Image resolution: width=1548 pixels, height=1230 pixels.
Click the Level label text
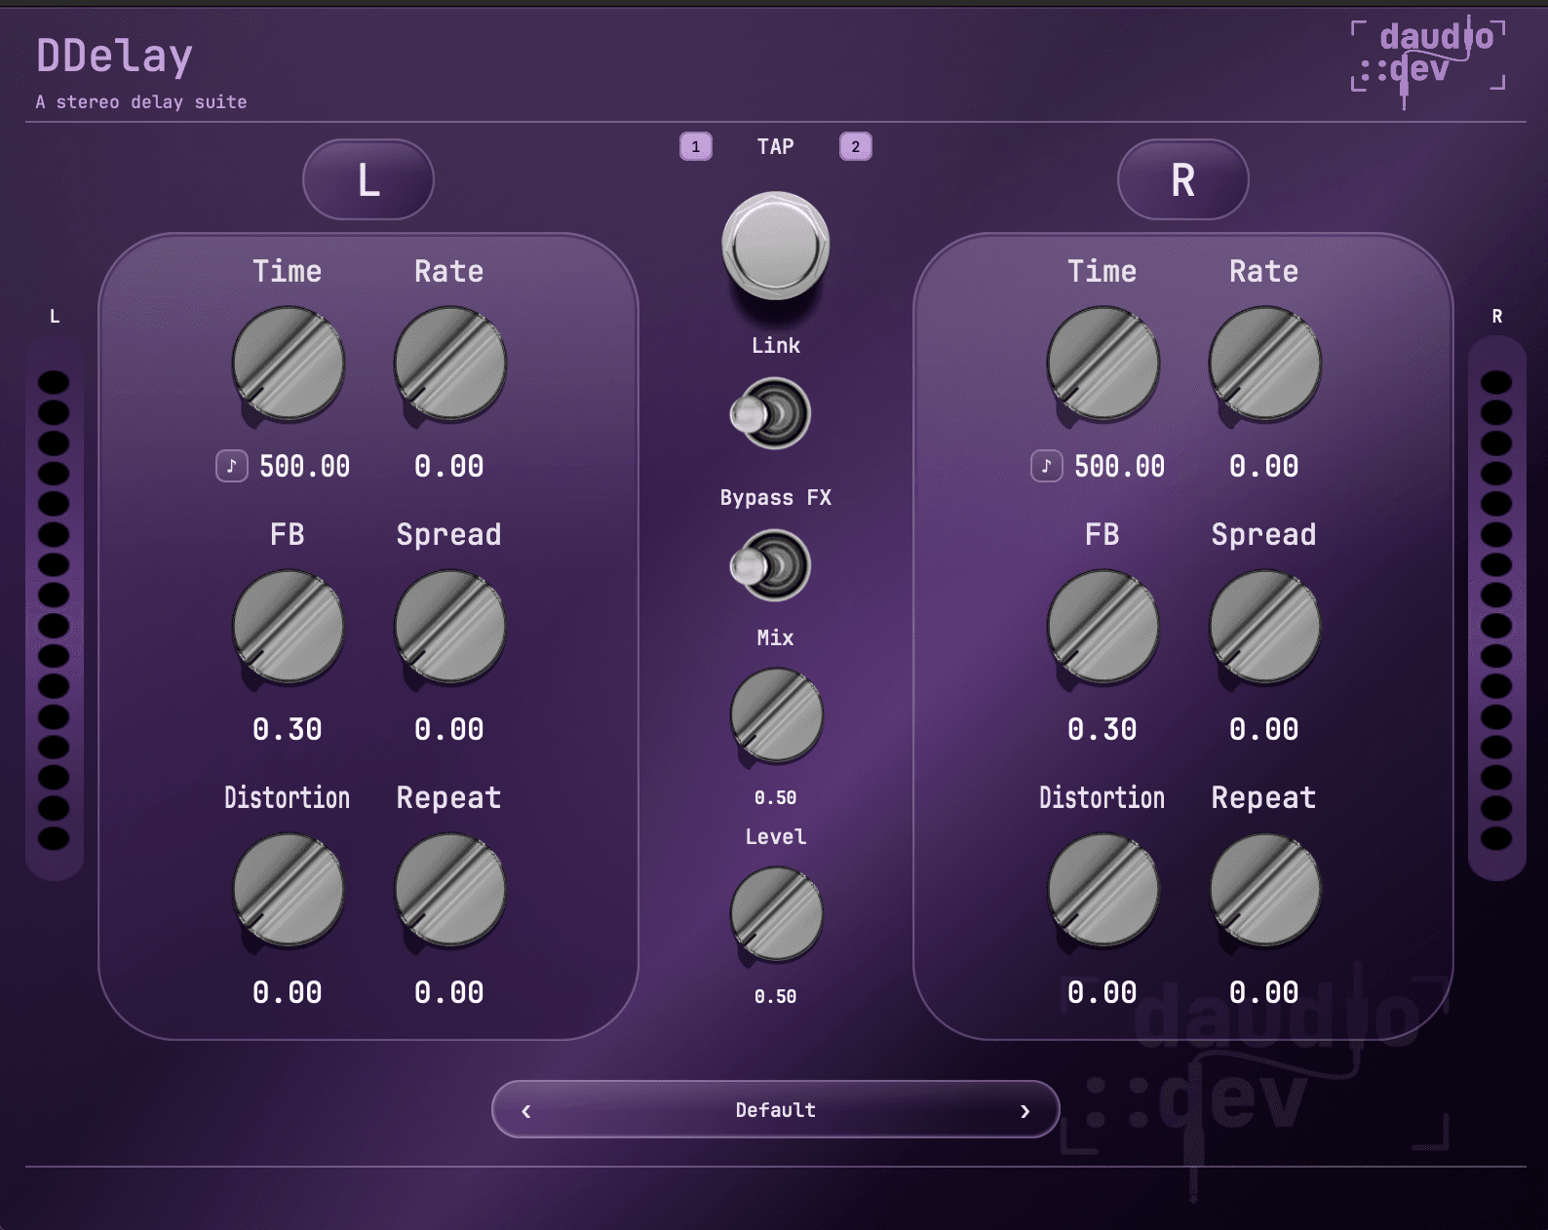[x=776, y=836]
